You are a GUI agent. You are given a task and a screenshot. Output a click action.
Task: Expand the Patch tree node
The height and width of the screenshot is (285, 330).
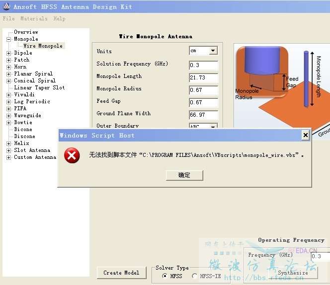(8, 60)
